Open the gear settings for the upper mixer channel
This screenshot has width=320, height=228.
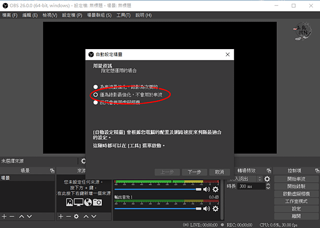pyautogui.click(x=215, y=190)
